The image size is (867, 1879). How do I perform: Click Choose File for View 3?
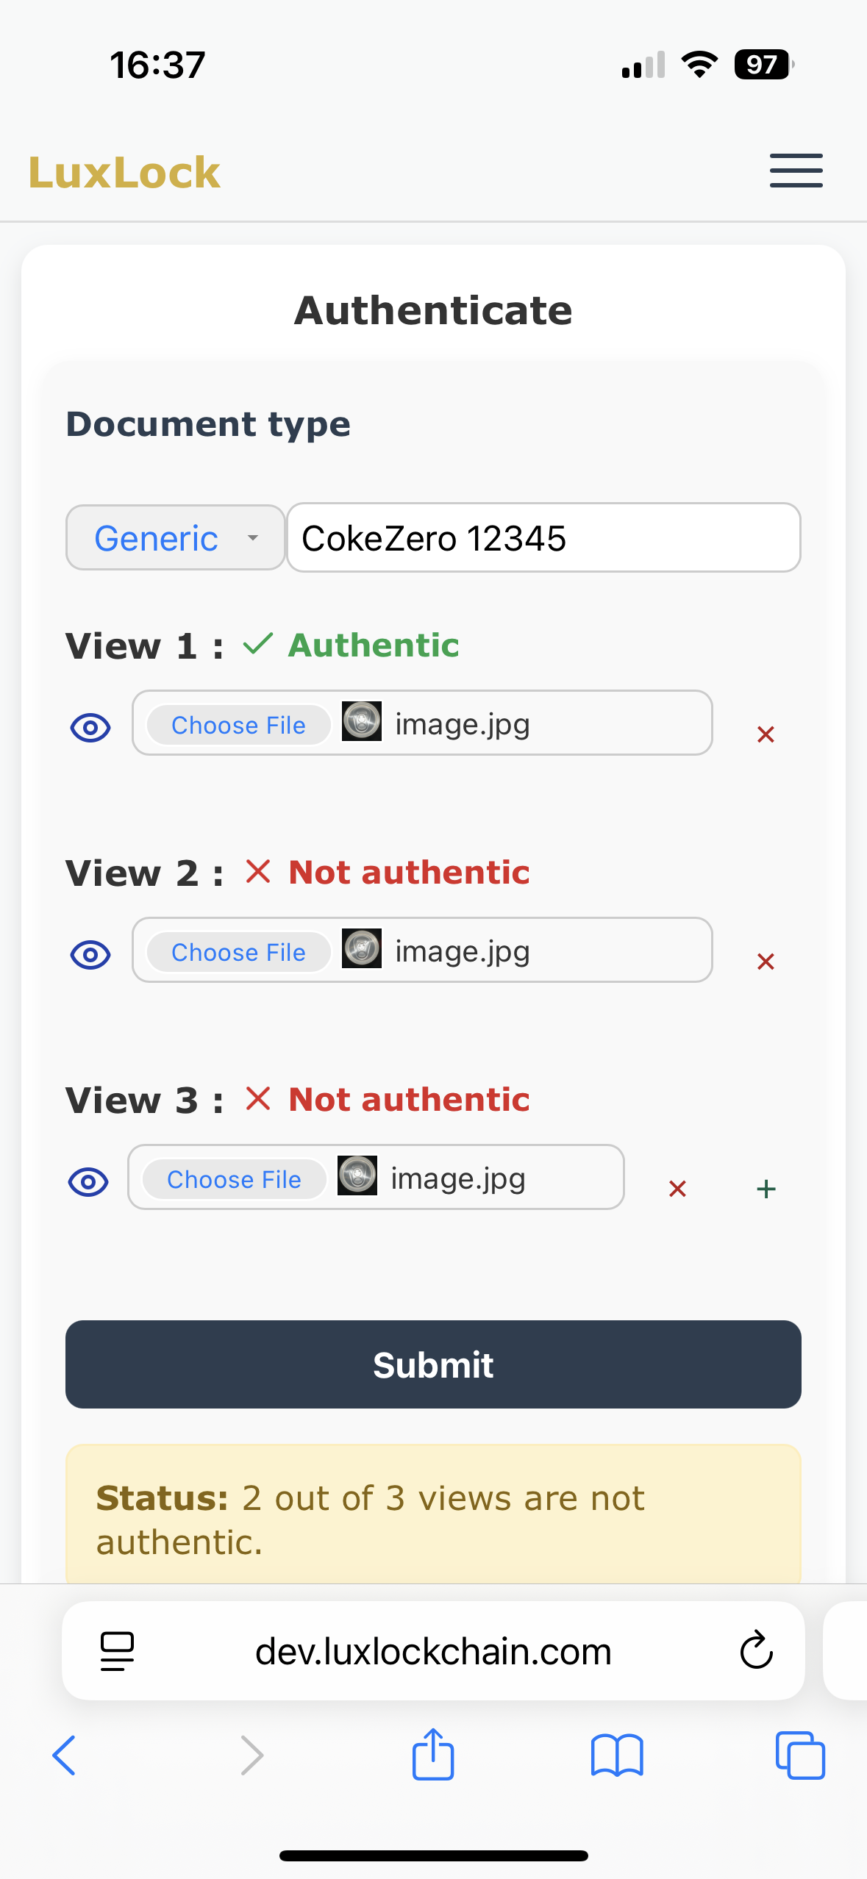[x=234, y=1180]
